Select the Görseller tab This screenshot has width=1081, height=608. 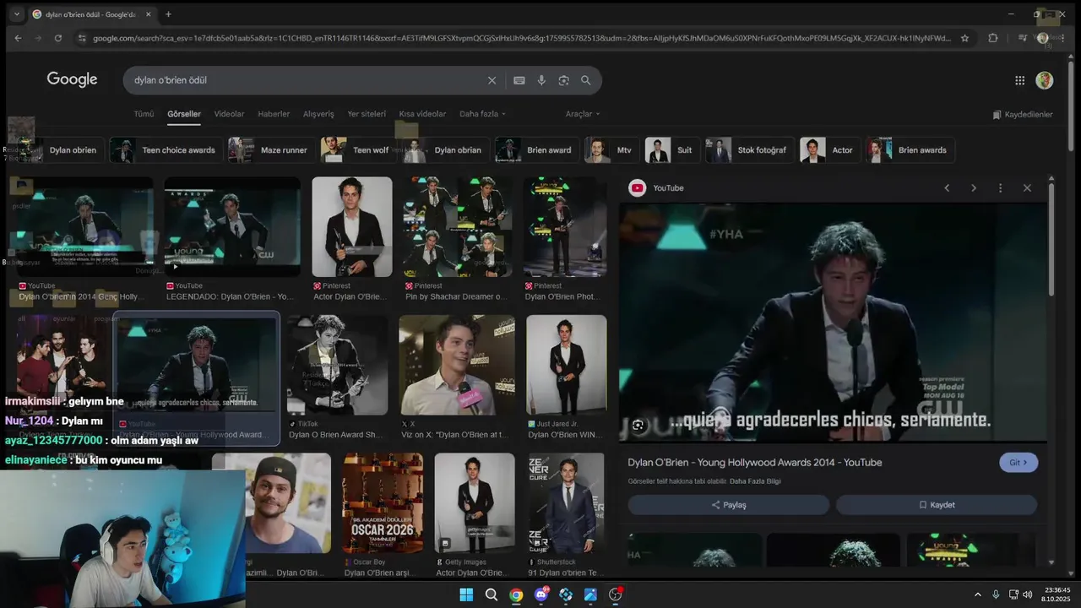pyautogui.click(x=184, y=114)
